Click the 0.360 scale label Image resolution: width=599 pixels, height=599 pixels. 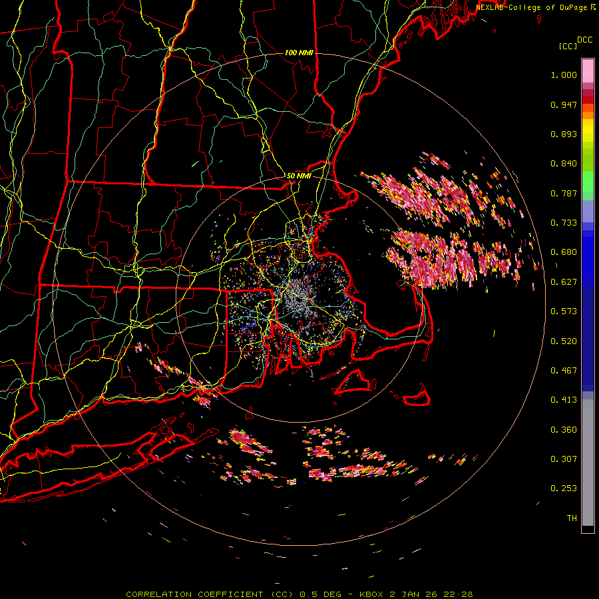[x=564, y=430]
